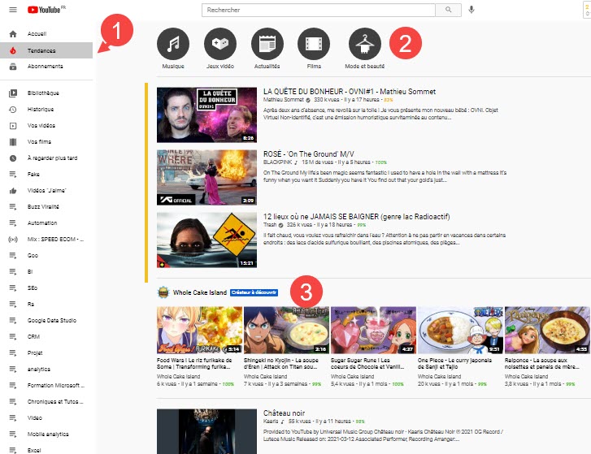Image resolution: width=591 pixels, height=454 pixels.
Task: Play the Sugar Sugar Rune thumbnail
Action: coord(373,330)
